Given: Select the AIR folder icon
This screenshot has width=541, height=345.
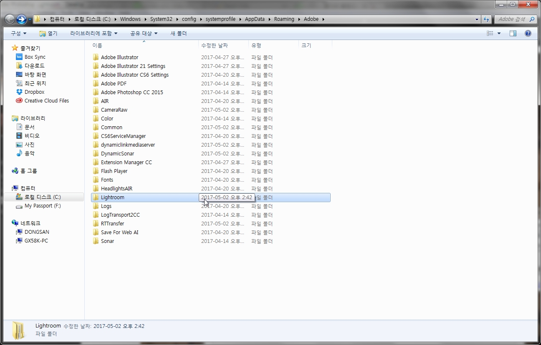Looking at the screenshot, I should point(96,101).
